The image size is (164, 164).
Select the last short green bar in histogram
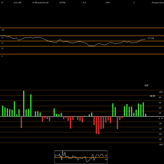tap(146, 115)
